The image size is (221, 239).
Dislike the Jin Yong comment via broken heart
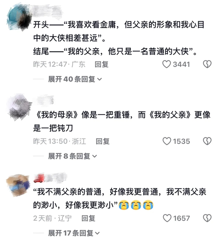pyautogui.click(x=207, y=64)
